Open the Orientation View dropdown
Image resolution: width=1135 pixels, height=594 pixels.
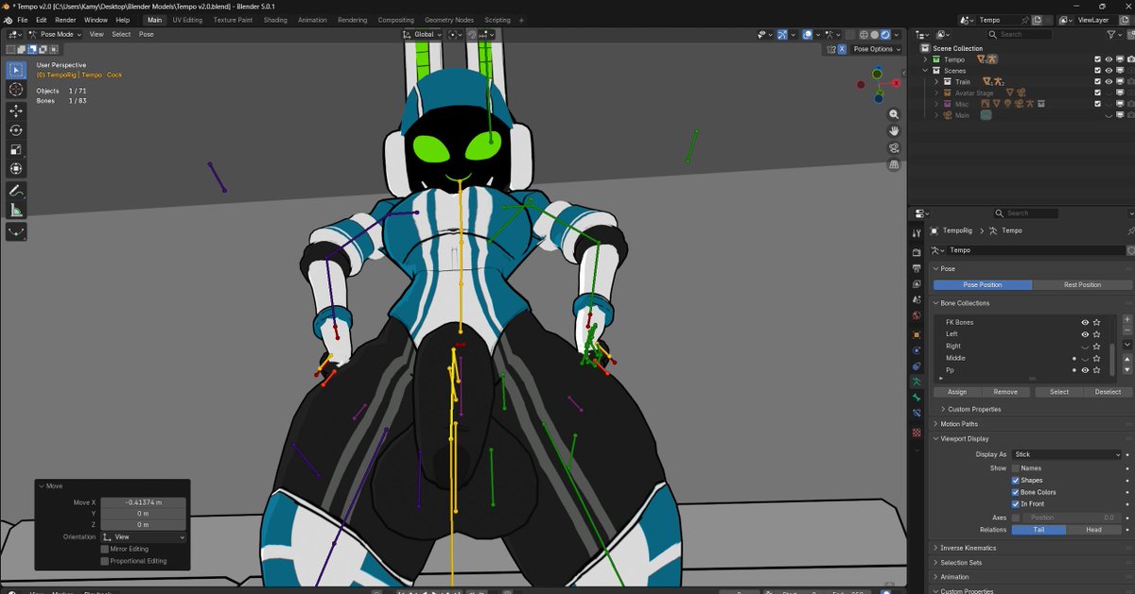[x=143, y=536]
